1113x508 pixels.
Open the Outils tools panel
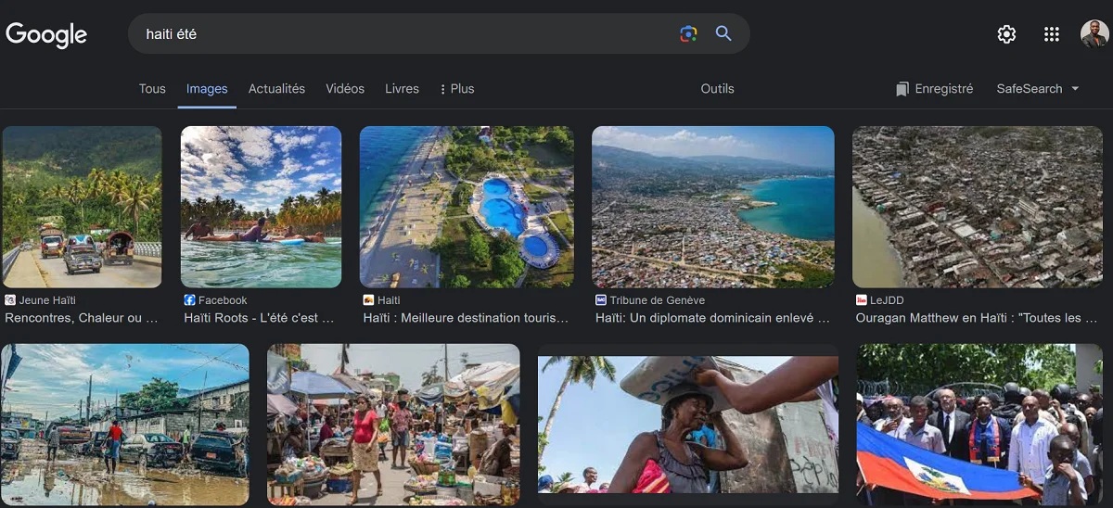click(717, 89)
